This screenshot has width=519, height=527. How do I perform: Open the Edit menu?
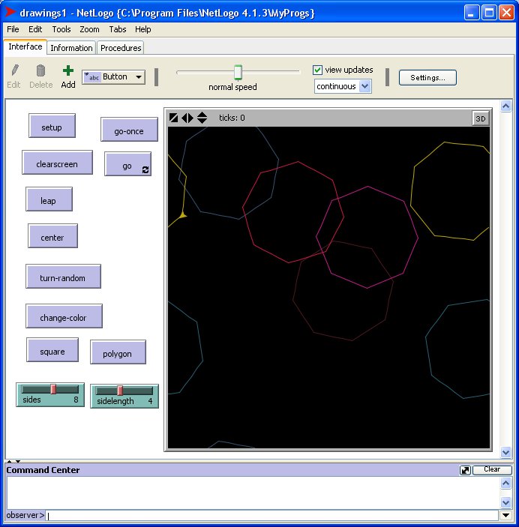click(x=35, y=29)
